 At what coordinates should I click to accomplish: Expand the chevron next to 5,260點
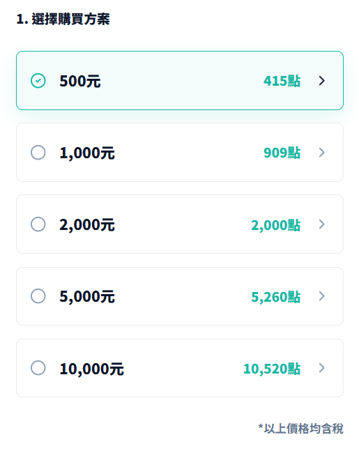coord(322,295)
